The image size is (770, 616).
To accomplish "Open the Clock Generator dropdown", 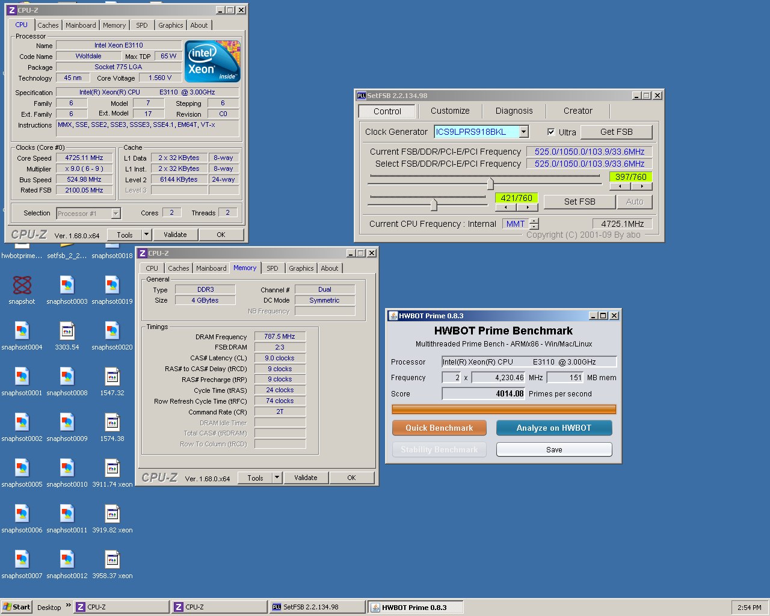I will click(524, 132).
